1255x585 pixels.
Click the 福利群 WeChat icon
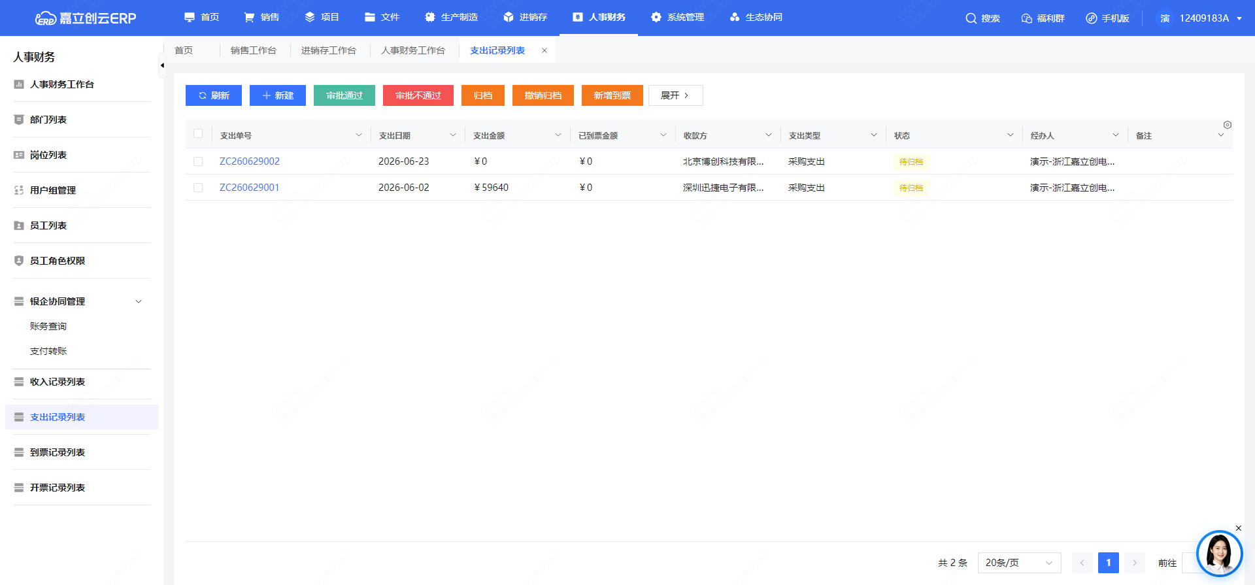coord(1027,18)
